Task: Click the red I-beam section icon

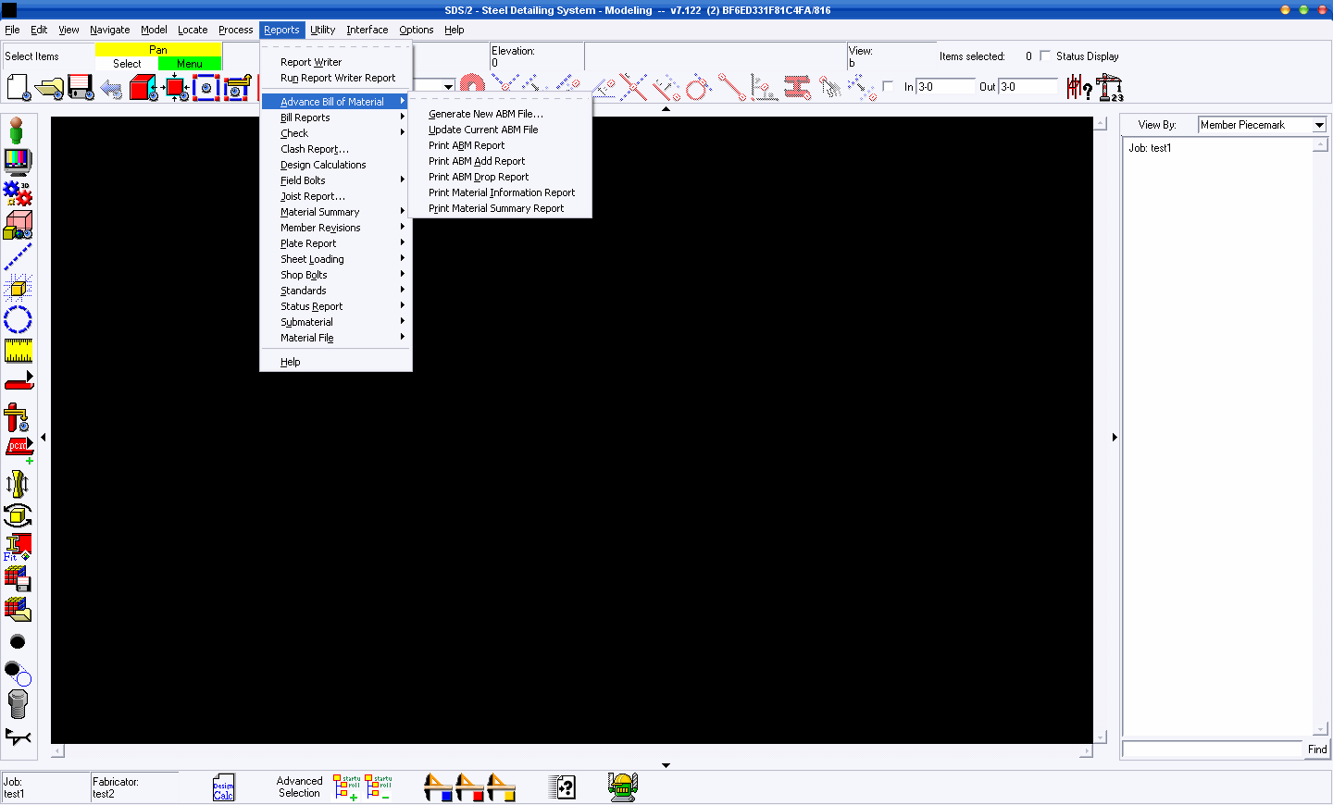Action: [797, 88]
